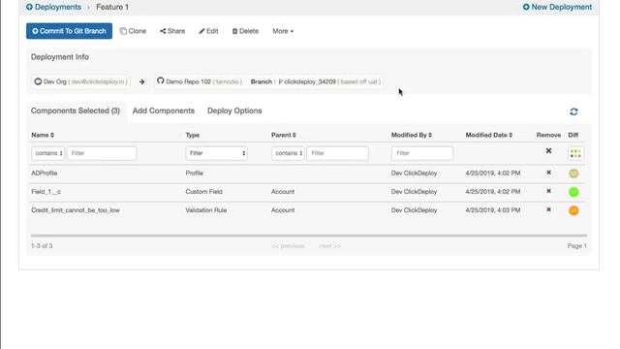Click the diff all multicolor dots icon
This screenshot has width=620, height=349.
(575, 153)
